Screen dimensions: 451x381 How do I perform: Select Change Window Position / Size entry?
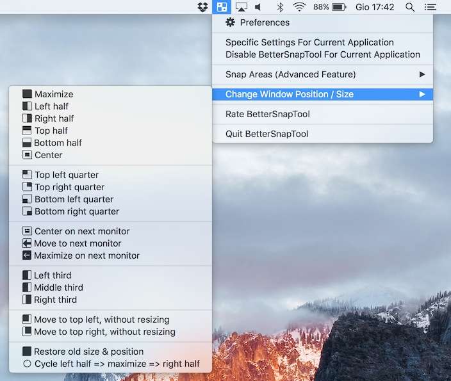pyautogui.click(x=322, y=94)
